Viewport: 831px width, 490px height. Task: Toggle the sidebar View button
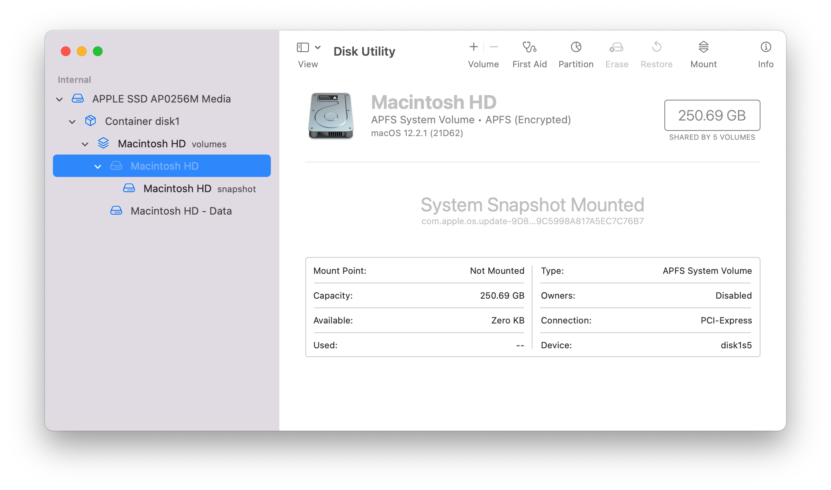coord(303,47)
